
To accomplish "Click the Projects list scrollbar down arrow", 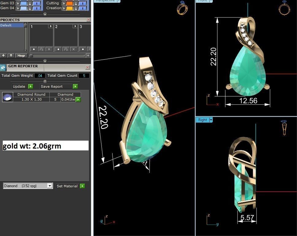I will coord(25,50).
